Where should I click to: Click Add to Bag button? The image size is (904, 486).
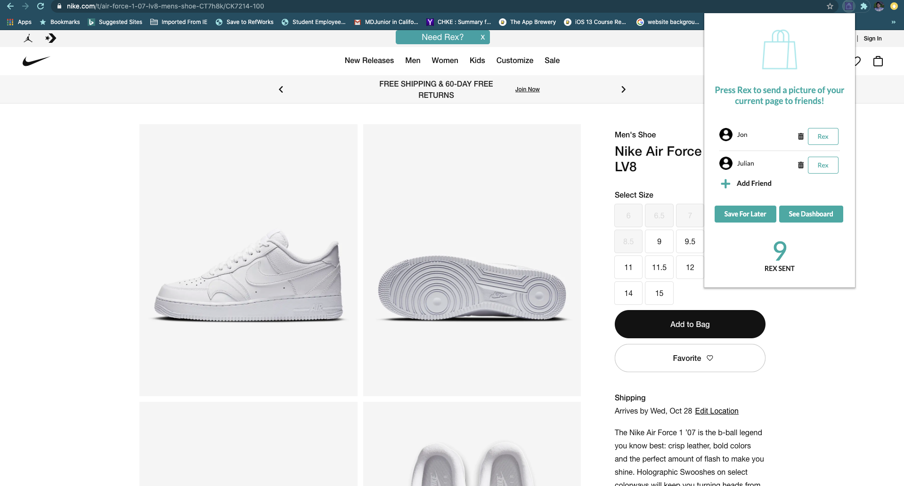690,324
